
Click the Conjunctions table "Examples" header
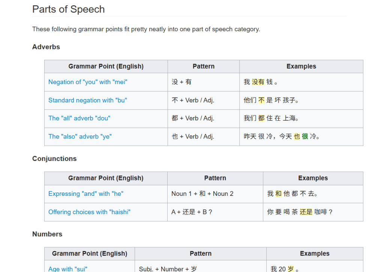(x=313, y=178)
